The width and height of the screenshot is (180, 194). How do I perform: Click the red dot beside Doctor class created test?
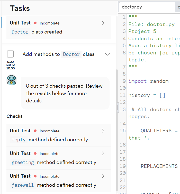pos(35,23)
